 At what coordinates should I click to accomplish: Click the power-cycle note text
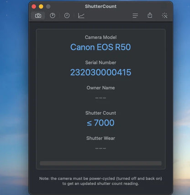(x=100, y=181)
